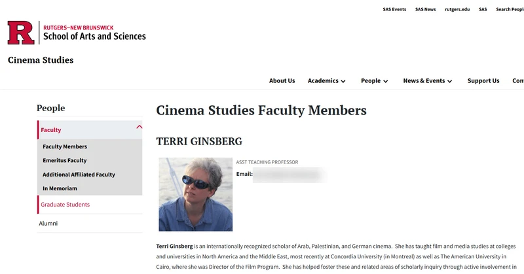Screen dimensions: 524x274
Task: Click the ASST TEACHING PROFESSOR text
Action: (267, 162)
